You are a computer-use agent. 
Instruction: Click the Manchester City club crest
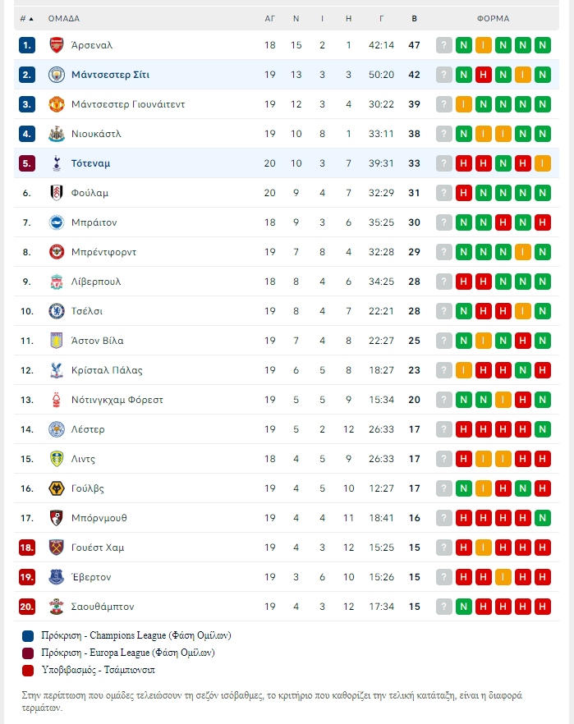tap(57, 75)
